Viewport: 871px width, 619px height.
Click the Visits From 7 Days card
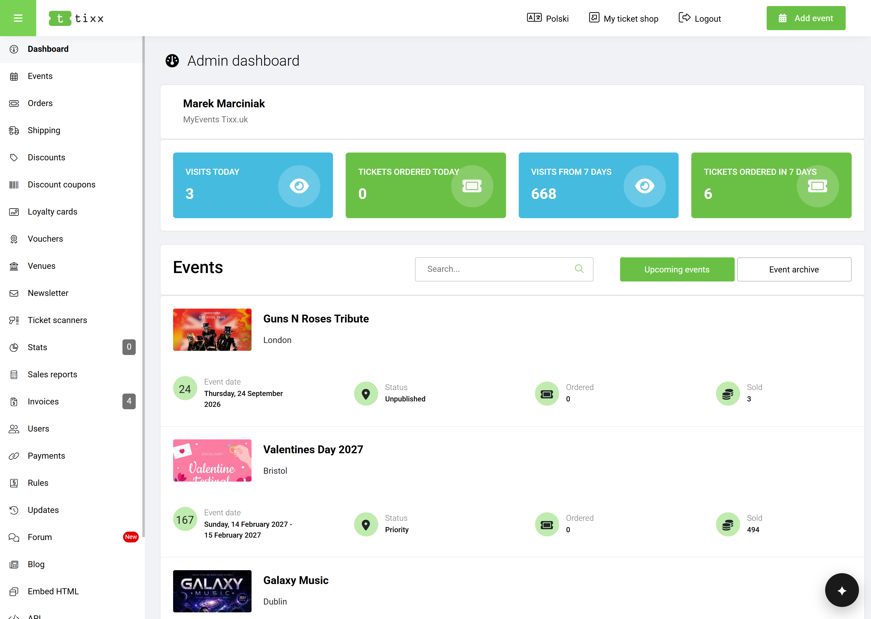tap(598, 185)
